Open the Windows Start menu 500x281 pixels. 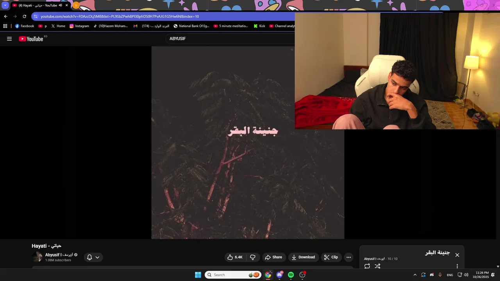[x=198, y=275]
